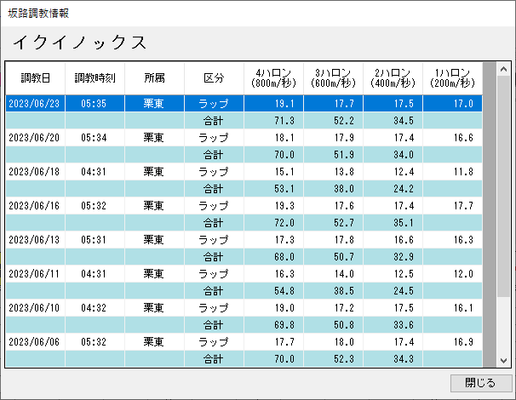Click the 1ハロン (200m/秒) header

[x=452, y=78]
